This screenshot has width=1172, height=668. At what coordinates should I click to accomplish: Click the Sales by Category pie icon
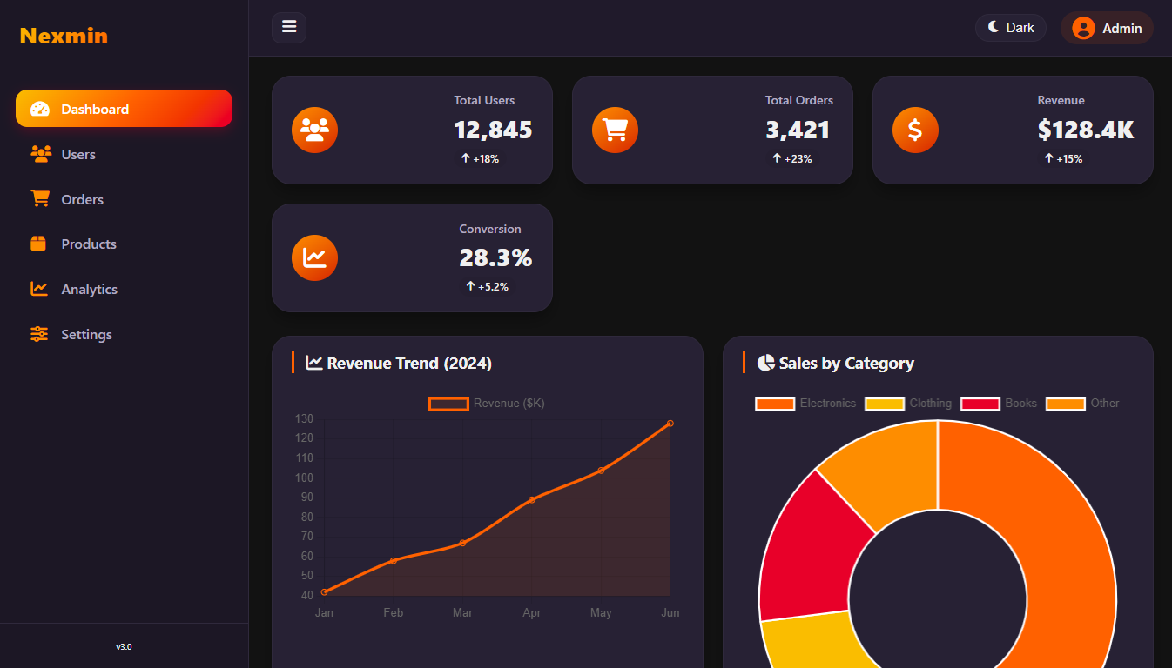[766, 363]
